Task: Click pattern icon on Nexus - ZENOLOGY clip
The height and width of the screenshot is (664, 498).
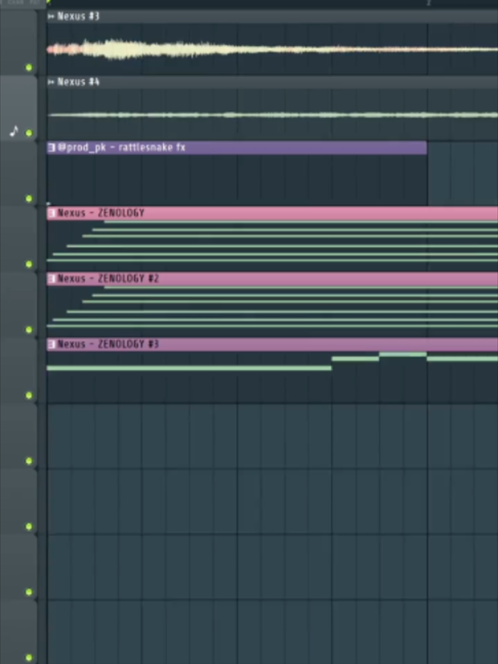Action: (52, 213)
